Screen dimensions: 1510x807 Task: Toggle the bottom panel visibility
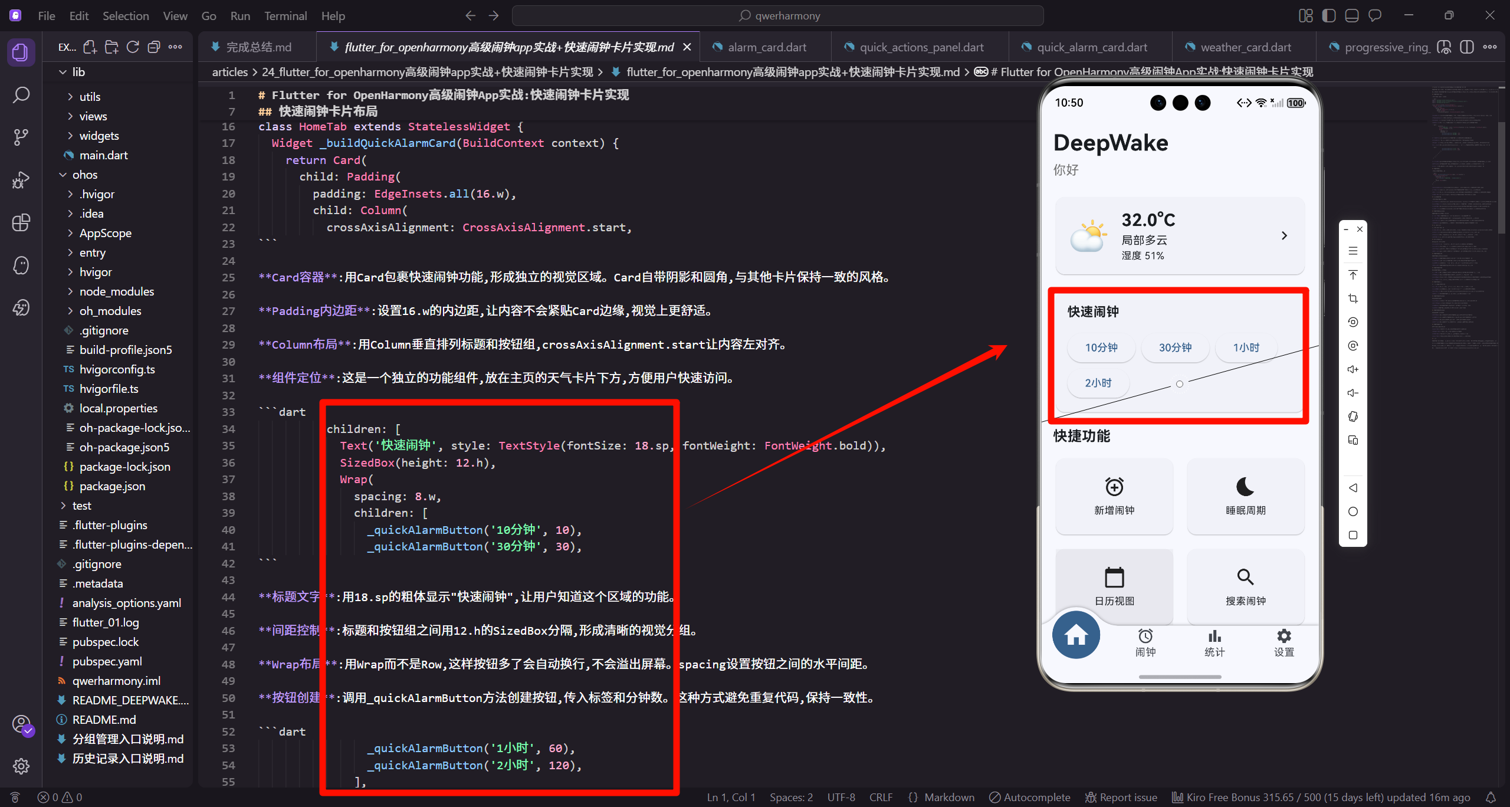click(x=1352, y=16)
